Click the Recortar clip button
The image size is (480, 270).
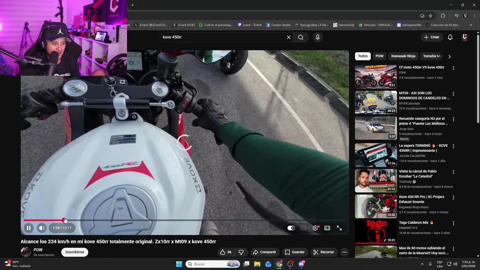point(324,252)
